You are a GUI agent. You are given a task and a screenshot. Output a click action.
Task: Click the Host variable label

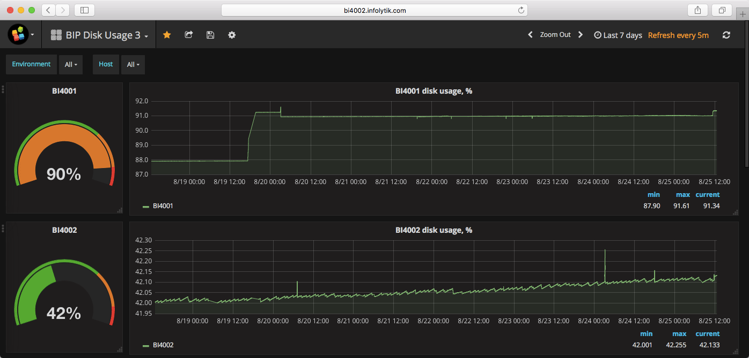(x=106, y=64)
